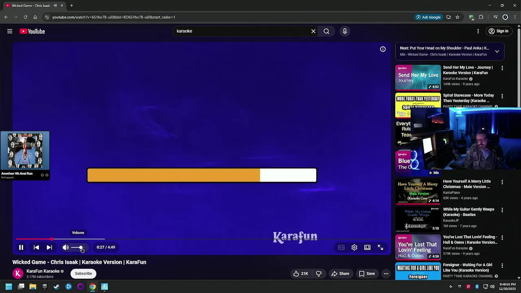Dislike this video
This screenshot has height=293, width=521.
pyautogui.click(x=319, y=273)
